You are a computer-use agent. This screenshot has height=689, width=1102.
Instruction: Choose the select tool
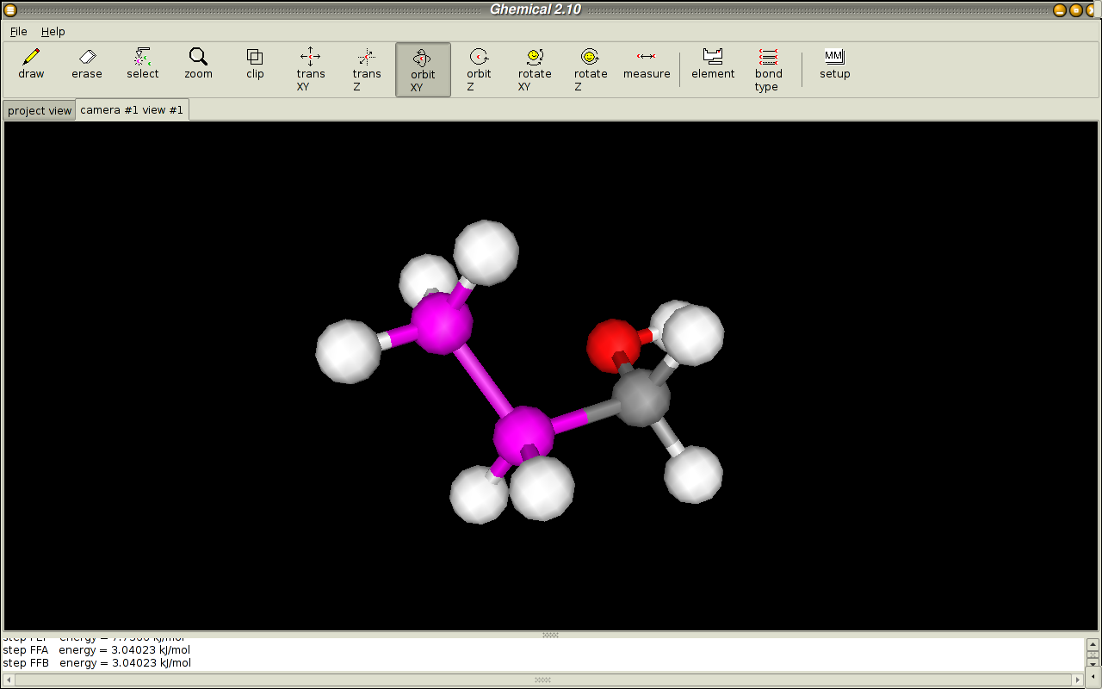143,65
